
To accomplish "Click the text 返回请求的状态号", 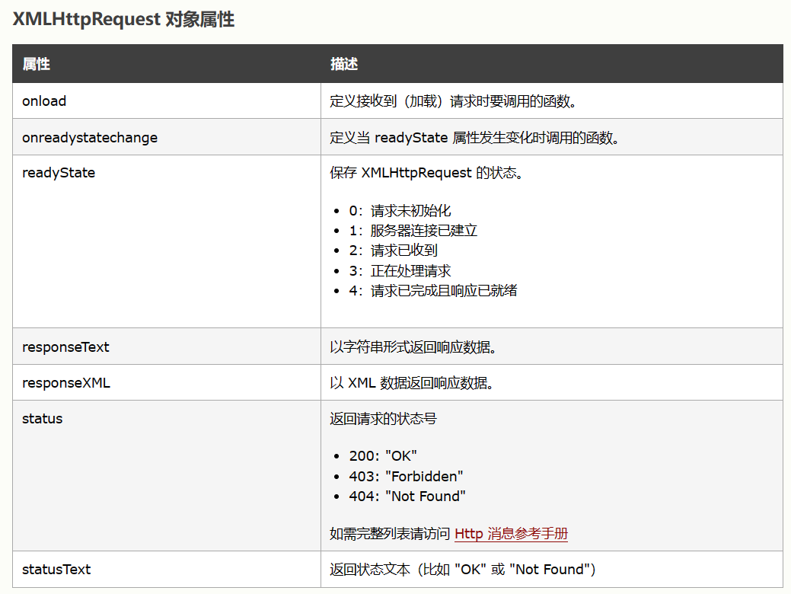I will (383, 418).
